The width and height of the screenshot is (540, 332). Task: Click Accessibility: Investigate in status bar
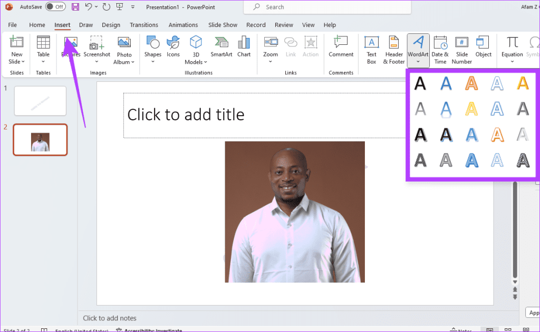click(149, 329)
